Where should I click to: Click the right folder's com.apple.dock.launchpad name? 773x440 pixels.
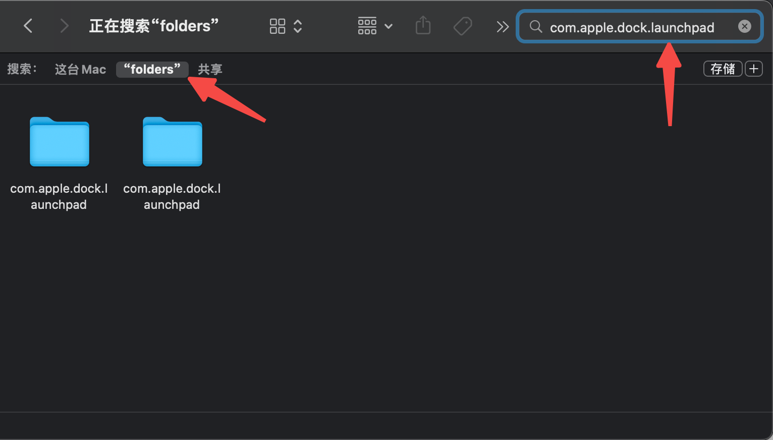[172, 196]
